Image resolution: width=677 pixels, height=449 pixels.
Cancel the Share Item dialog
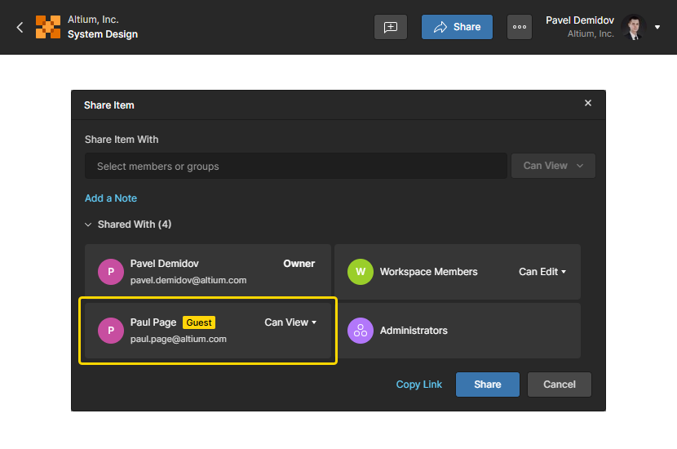point(560,385)
